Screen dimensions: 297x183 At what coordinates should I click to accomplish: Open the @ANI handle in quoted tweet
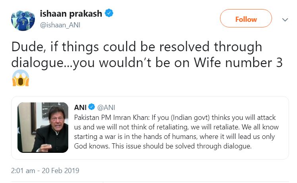click(106, 108)
